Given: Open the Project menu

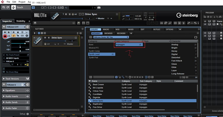Looking at the screenshot, I should coord(22,2).
